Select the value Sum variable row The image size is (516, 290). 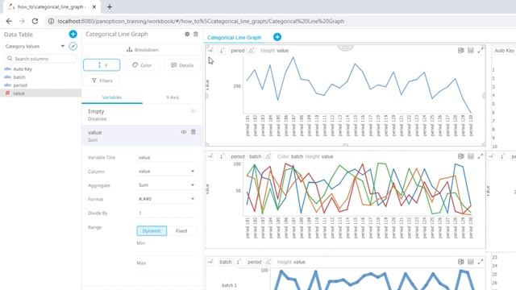click(142, 135)
